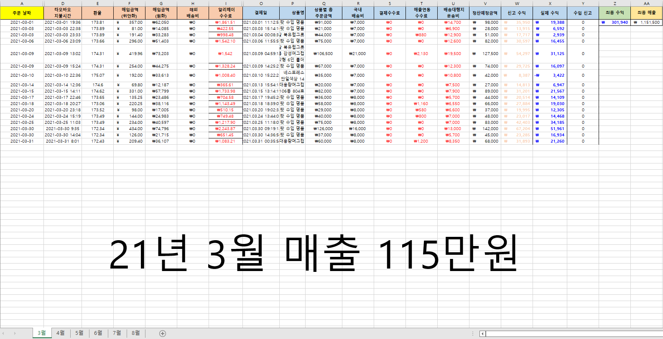The width and height of the screenshot is (663, 339).
Task: Select column O header
Action: tap(261, 3)
